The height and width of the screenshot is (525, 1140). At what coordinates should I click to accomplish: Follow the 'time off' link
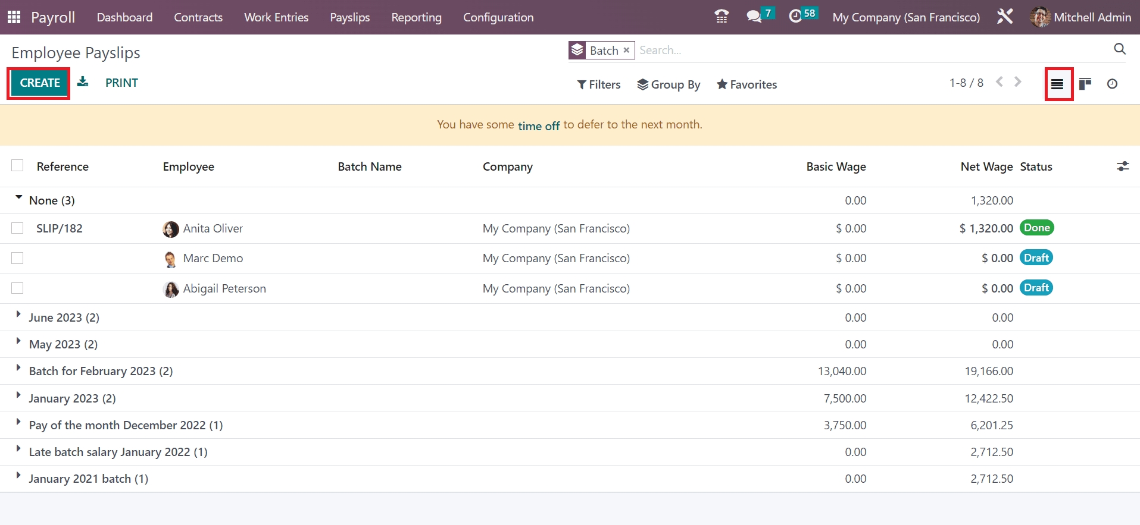point(538,125)
